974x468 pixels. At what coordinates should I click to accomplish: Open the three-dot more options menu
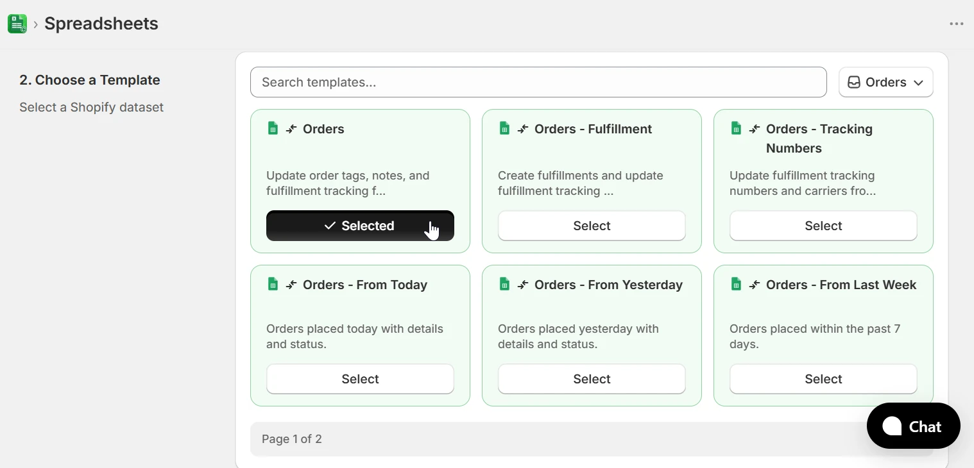pos(957,24)
